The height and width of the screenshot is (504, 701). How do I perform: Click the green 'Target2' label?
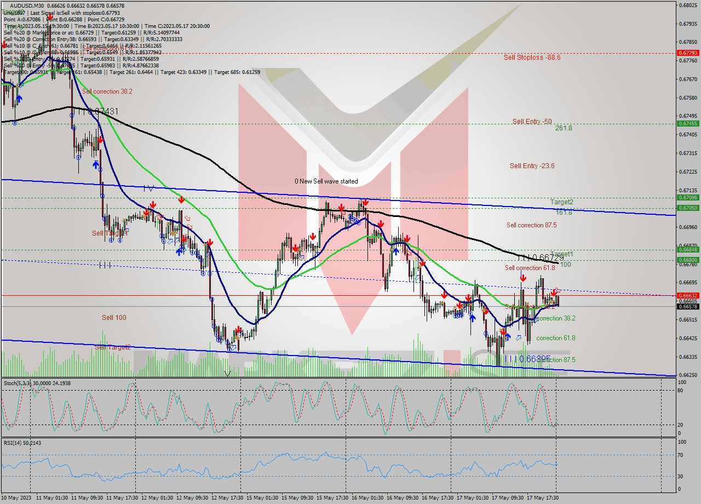pyautogui.click(x=561, y=202)
